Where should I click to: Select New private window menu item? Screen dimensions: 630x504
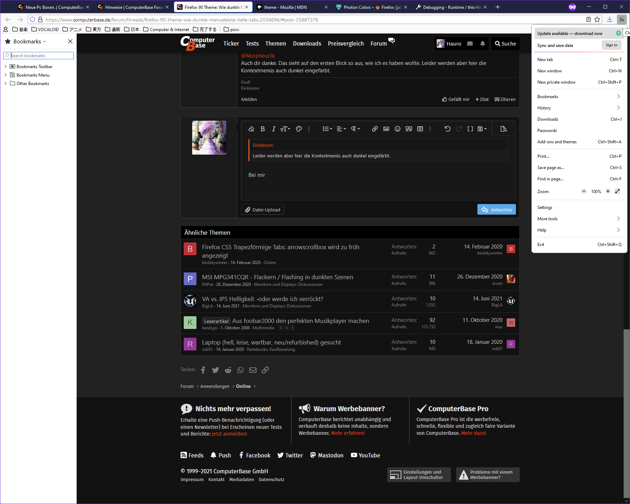coord(579,82)
